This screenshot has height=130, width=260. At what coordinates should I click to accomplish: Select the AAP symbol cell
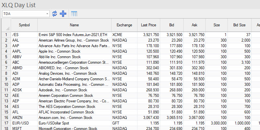pos(24,46)
